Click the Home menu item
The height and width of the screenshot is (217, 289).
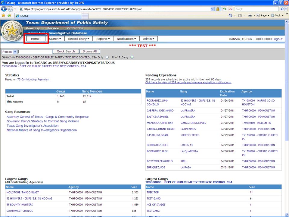[35, 39]
